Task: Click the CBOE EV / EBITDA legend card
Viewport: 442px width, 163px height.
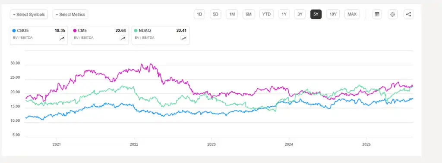Action: 39,35
